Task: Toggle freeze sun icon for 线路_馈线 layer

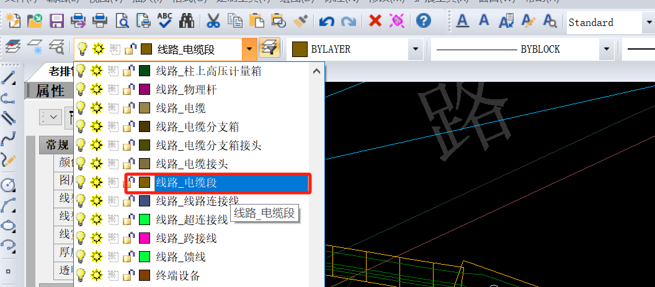Action: 96,257
